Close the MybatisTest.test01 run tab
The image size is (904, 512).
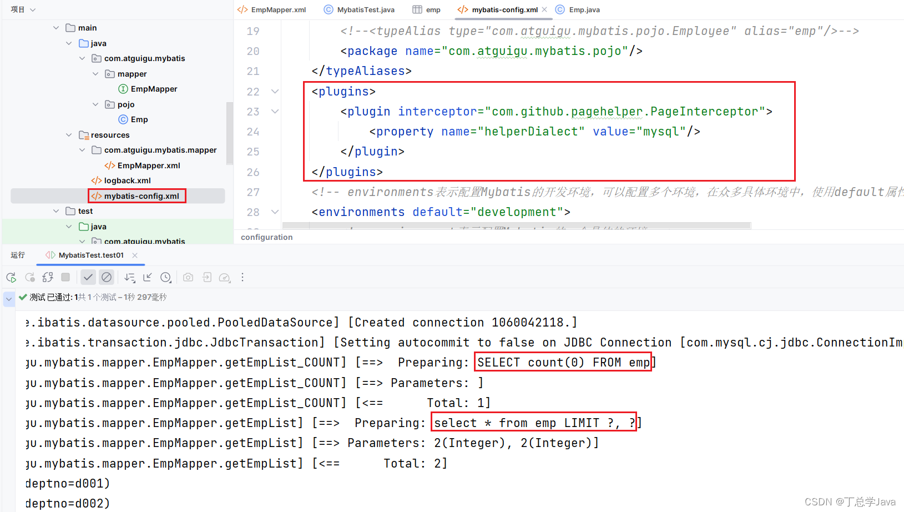point(135,255)
